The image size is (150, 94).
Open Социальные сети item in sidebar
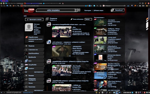coord(34,50)
